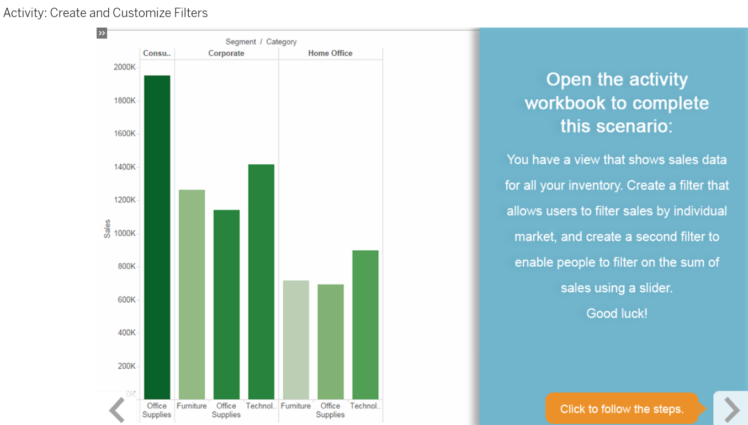Expand the collapsed side pane arrows
Viewport: 748px width, 425px height.
[102, 33]
